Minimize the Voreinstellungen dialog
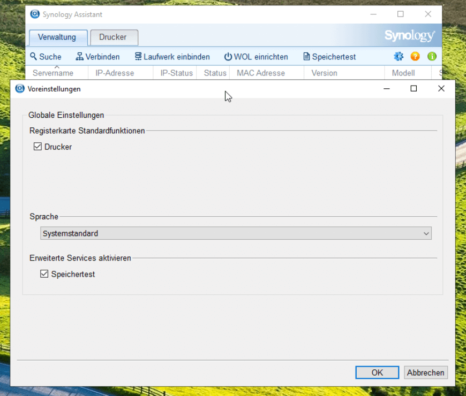Image resolution: width=466 pixels, height=396 pixels. click(x=386, y=88)
